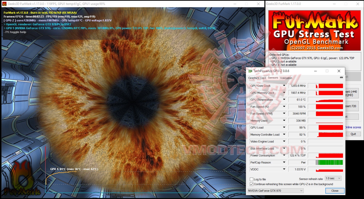The height and width of the screenshot is (199, 364).
Task: Click the Close button in GPU-Z
Action: point(335,191)
